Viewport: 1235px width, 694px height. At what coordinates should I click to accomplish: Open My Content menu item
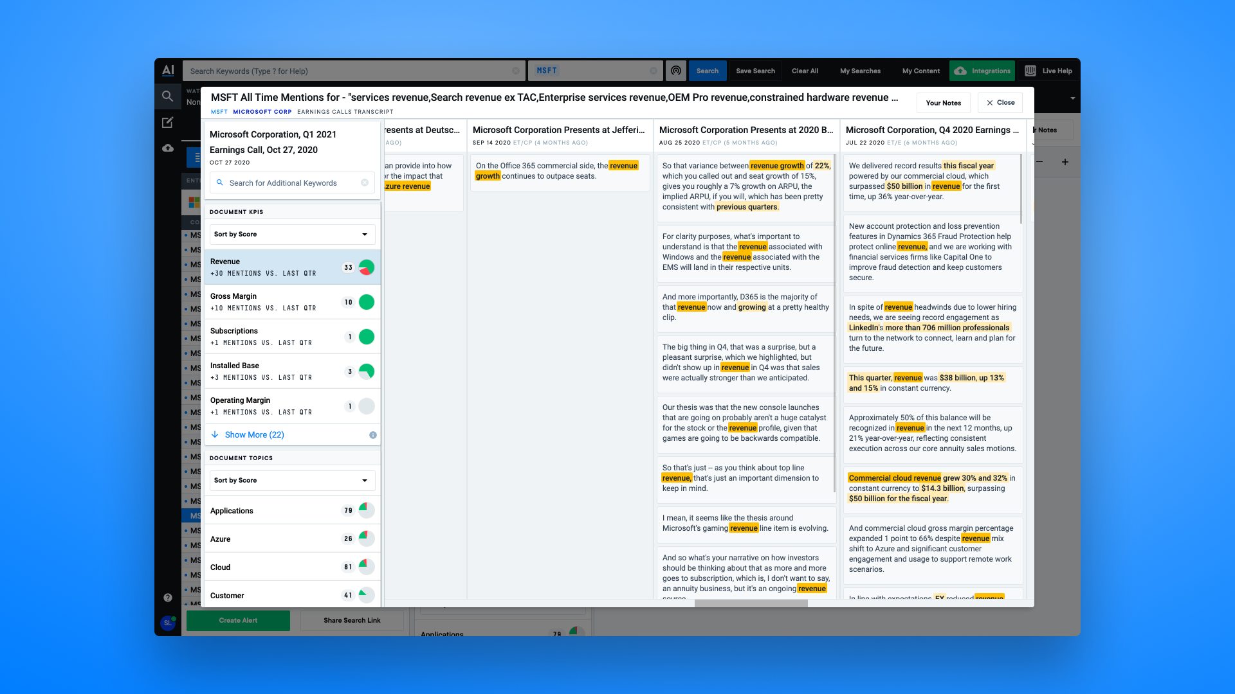pyautogui.click(x=920, y=71)
